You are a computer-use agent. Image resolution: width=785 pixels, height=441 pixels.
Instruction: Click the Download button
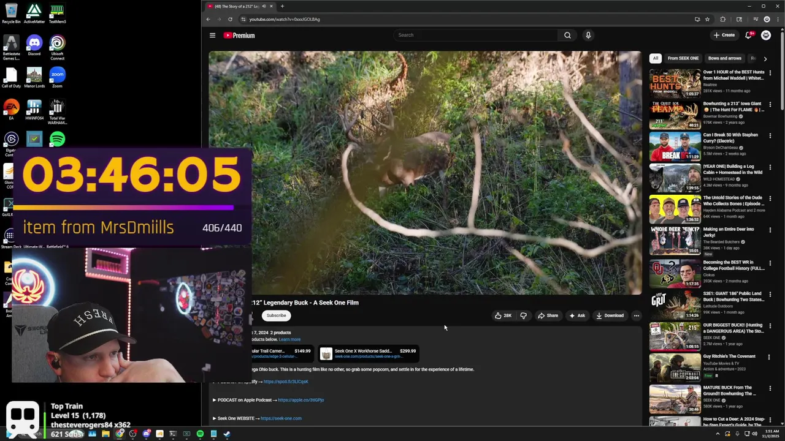tap(610, 315)
